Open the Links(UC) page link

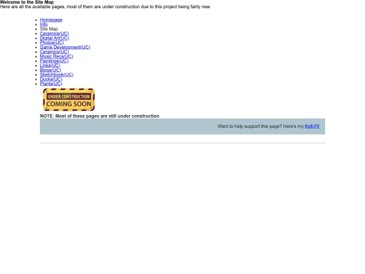tap(50, 66)
